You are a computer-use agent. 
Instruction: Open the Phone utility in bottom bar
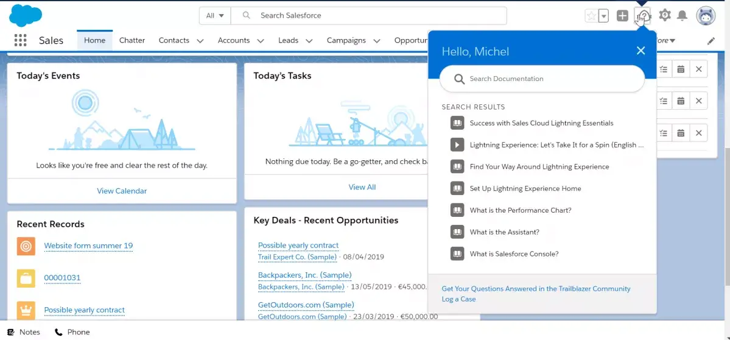(72, 332)
